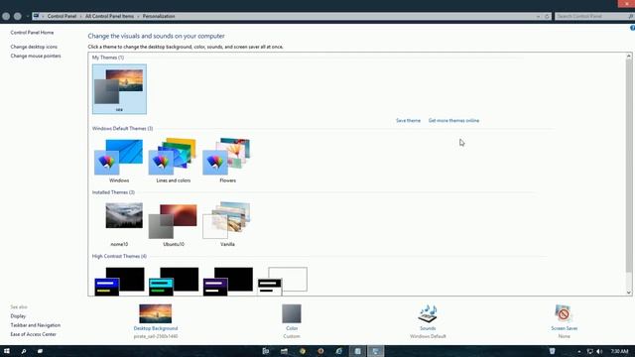This screenshot has height=357, width=635.
Task: Close the Personalization window
Action: coord(626,3)
